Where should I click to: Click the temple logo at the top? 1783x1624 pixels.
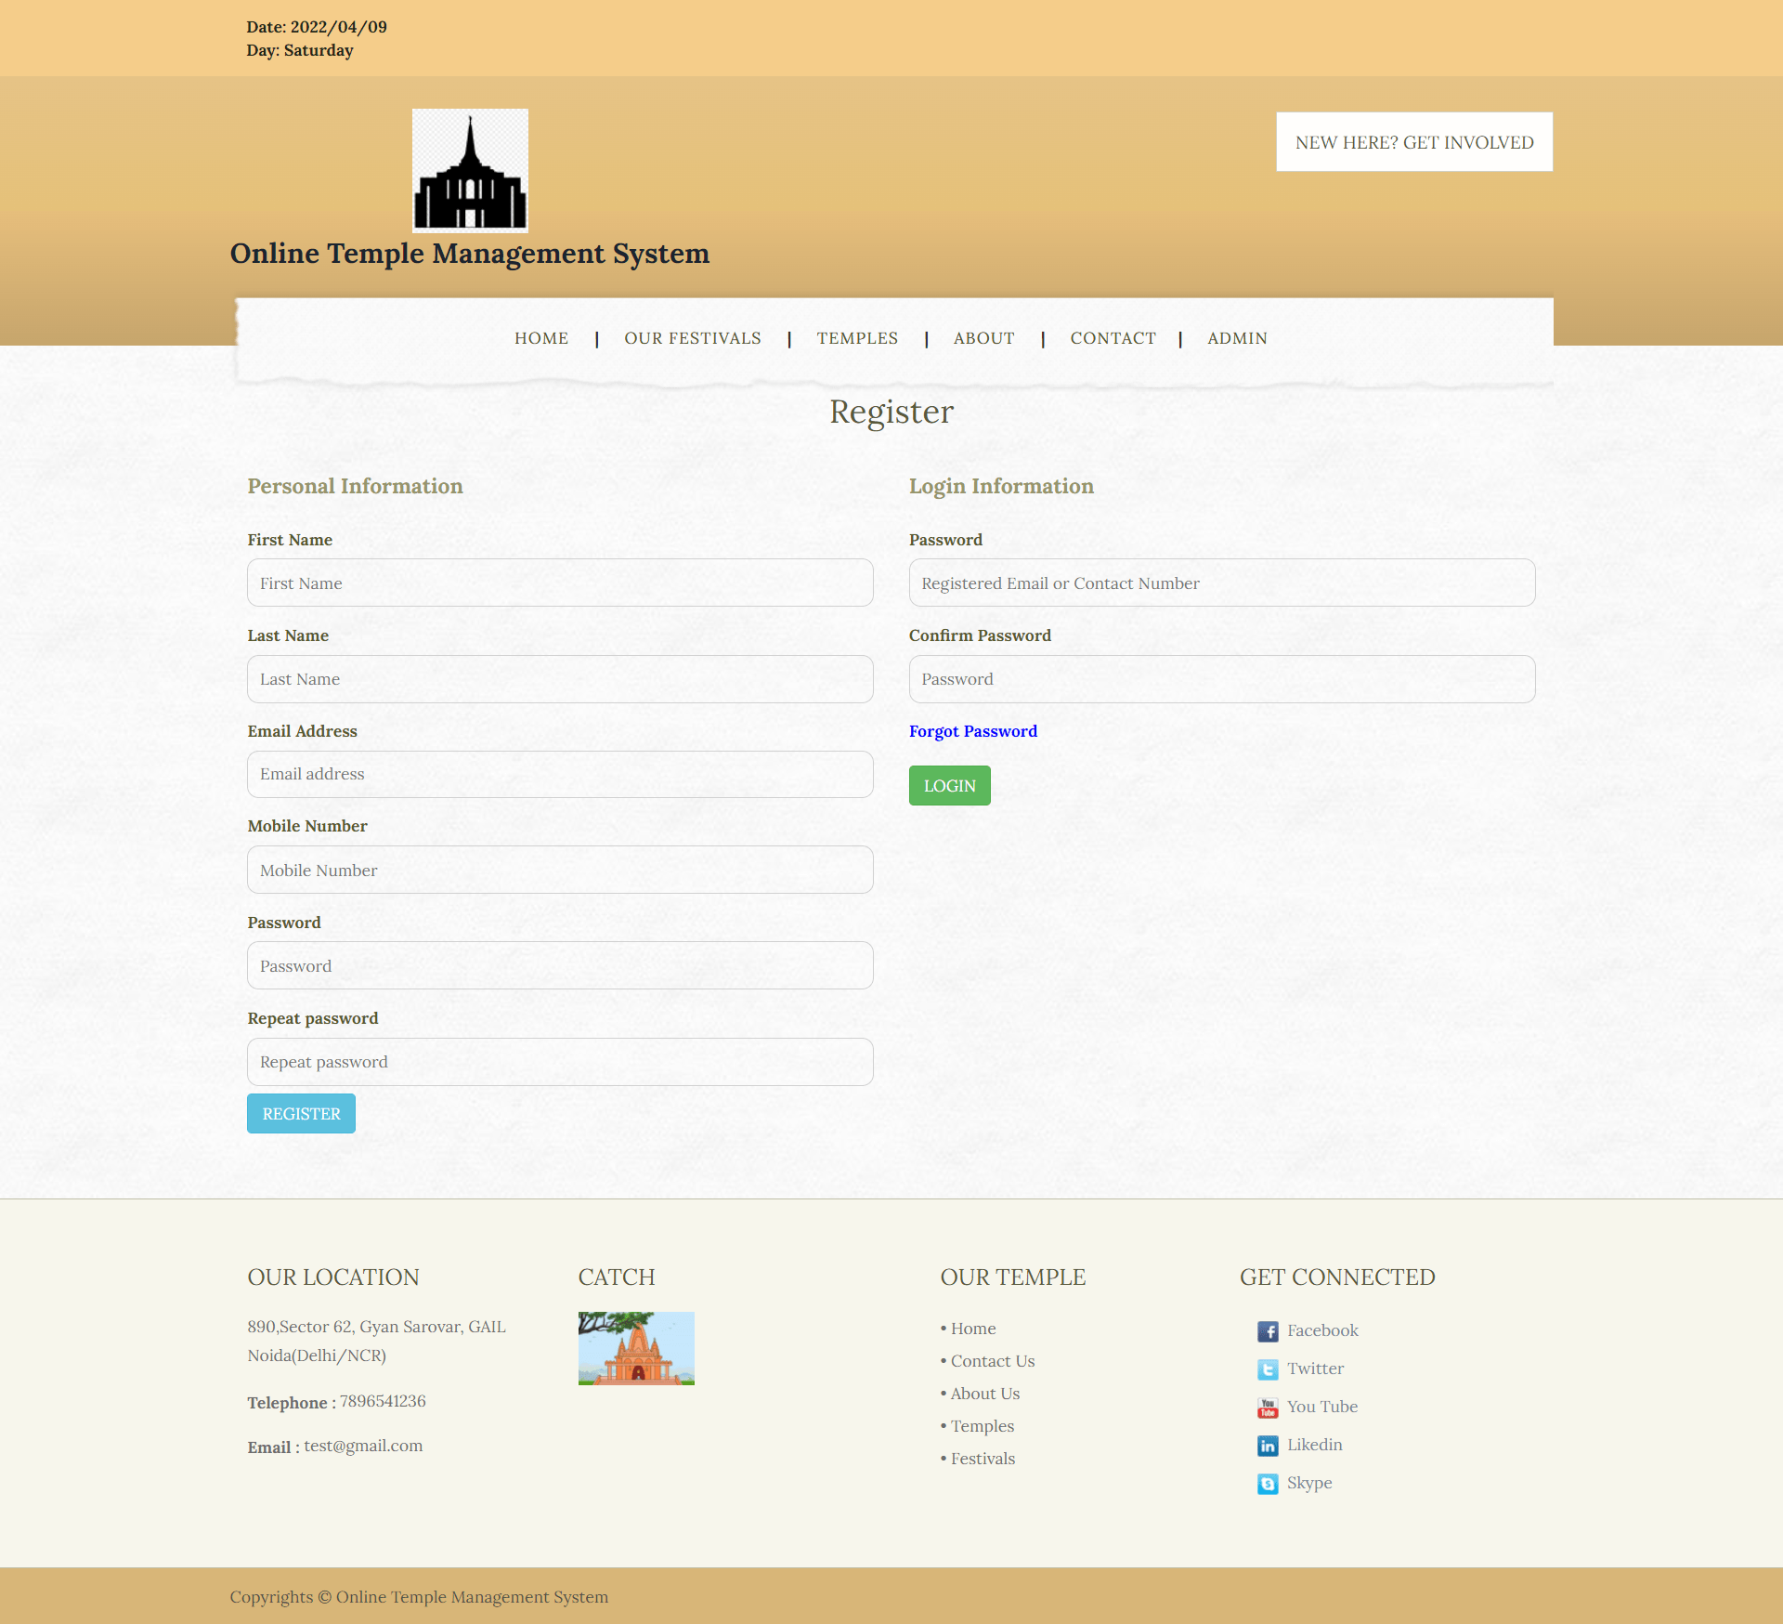470,170
